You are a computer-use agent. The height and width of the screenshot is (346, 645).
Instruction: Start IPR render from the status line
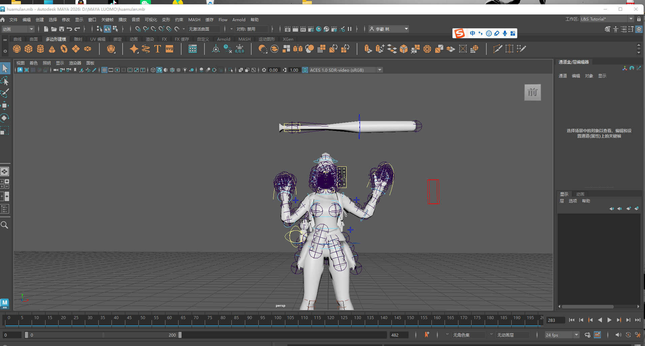pyautogui.click(x=303, y=29)
